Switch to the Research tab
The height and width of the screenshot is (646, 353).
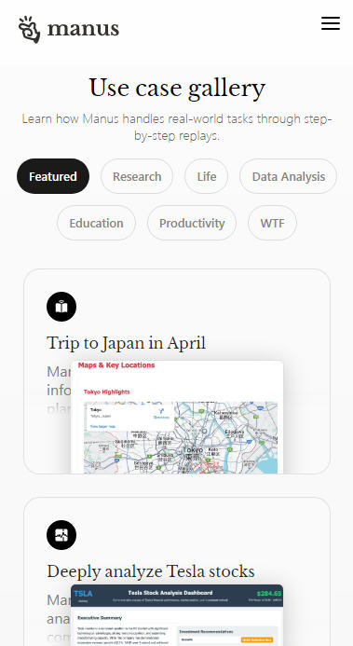click(137, 176)
